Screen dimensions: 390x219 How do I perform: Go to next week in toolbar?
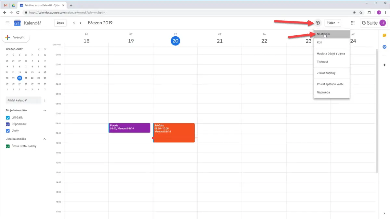(x=81, y=23)
